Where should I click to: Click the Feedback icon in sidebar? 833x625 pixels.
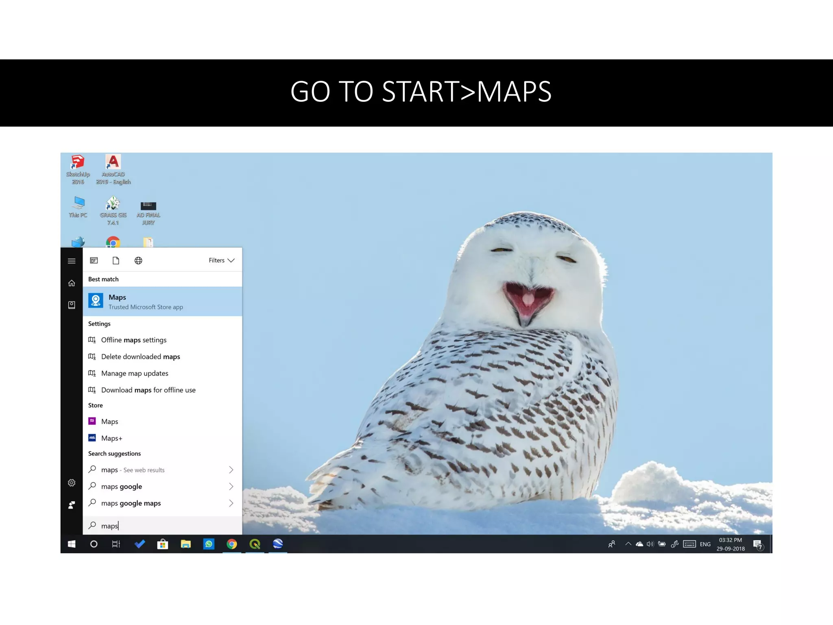coord(72,505)
